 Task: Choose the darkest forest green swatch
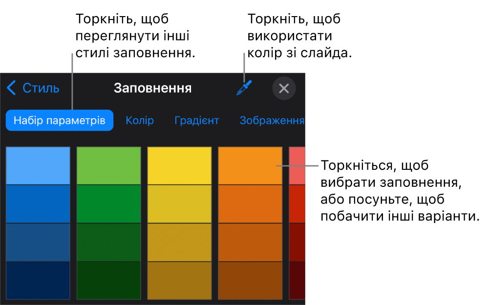pos(109,281)
